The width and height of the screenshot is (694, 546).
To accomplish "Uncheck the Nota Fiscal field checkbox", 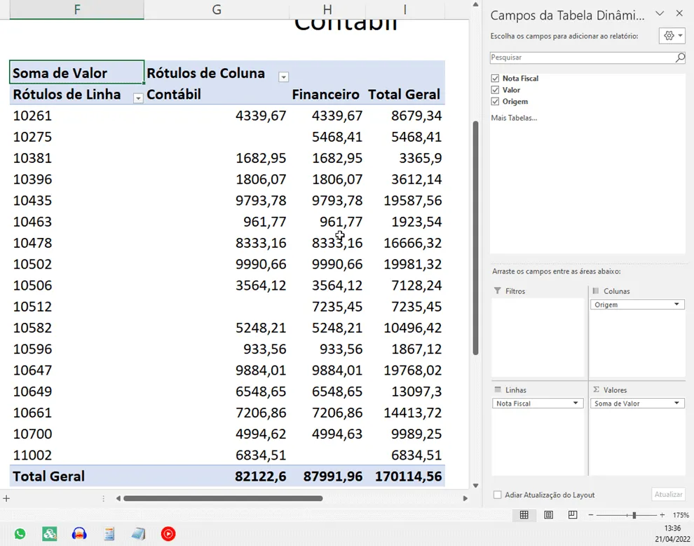I will (495, 79).
